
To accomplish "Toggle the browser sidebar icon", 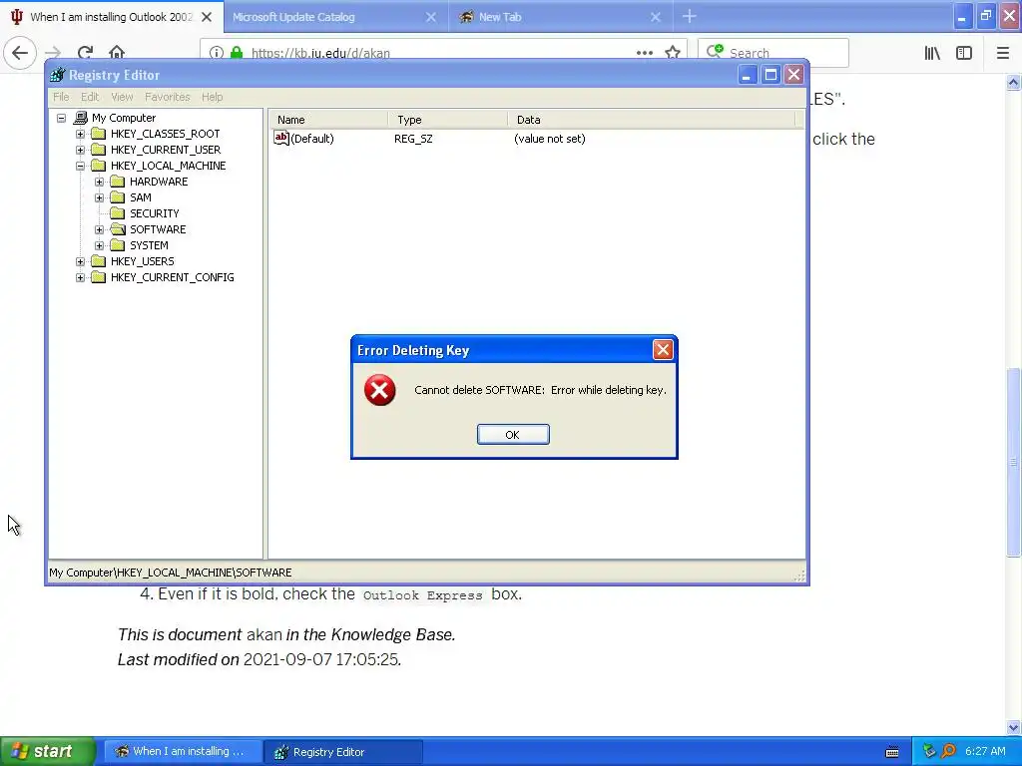I will [x=964, y=53].
